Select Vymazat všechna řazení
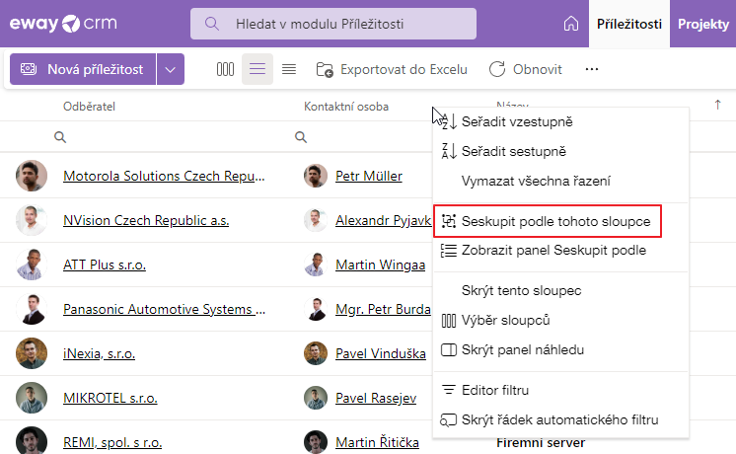The width and height of the screenshot is (736, 454). [x=560, y=182]
